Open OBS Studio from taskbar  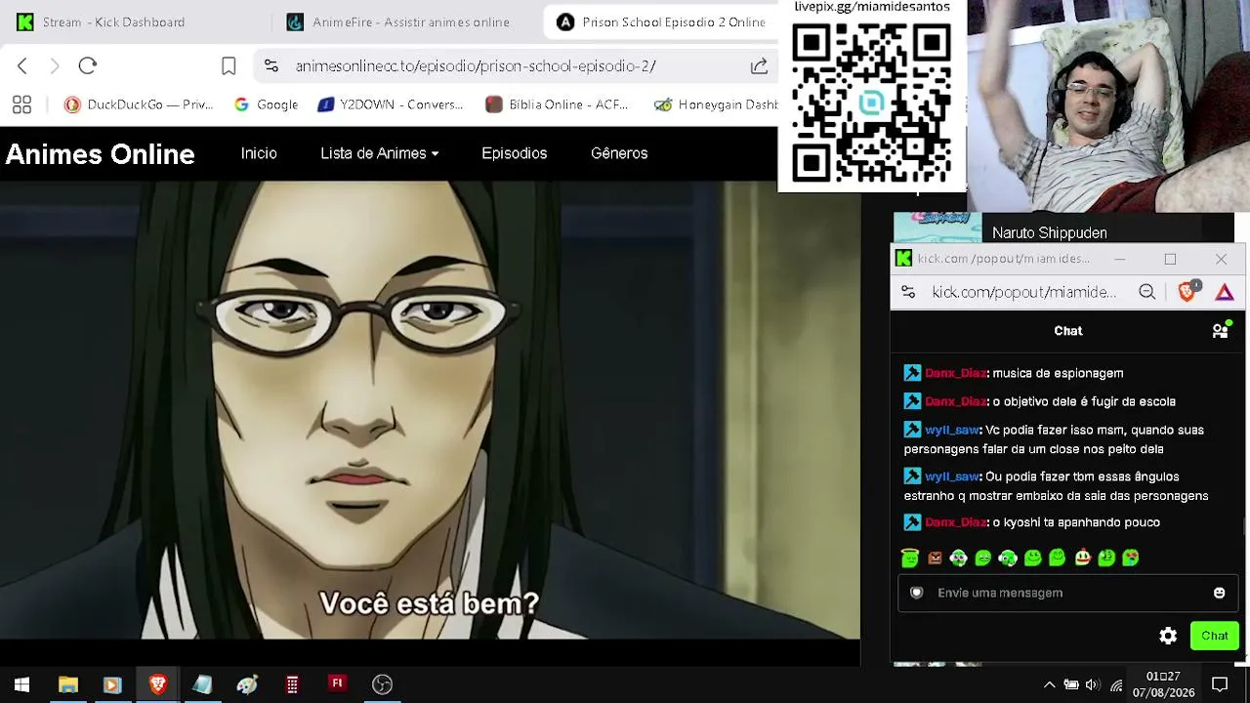pos(382,684)
